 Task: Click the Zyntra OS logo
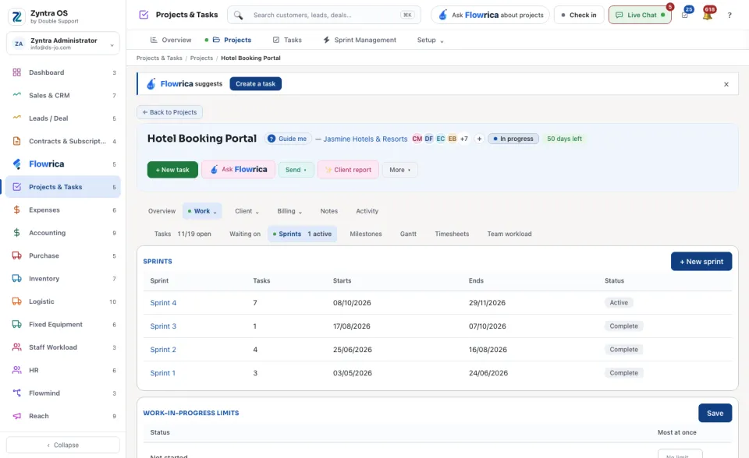click(16, 16)
